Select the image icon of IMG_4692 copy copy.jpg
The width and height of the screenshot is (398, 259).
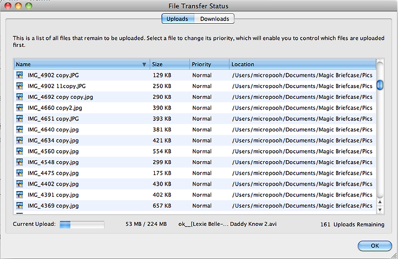tap(19, 97)
